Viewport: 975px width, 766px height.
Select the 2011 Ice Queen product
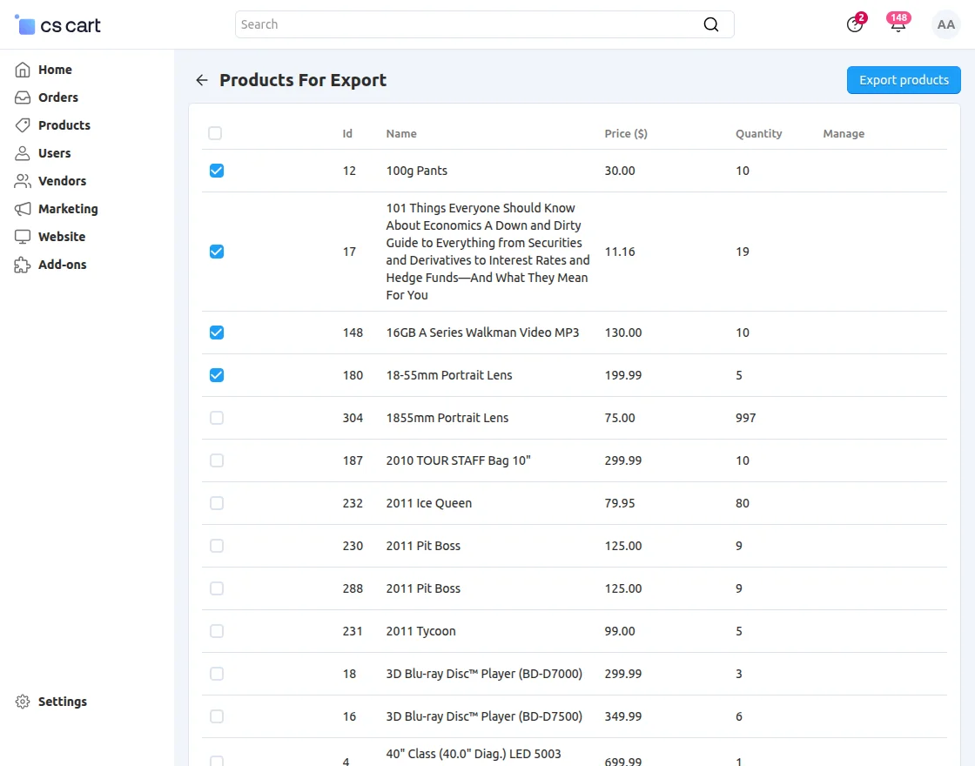pos(216,503)
